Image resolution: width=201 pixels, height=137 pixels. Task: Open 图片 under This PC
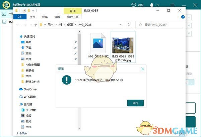[26, 121]
